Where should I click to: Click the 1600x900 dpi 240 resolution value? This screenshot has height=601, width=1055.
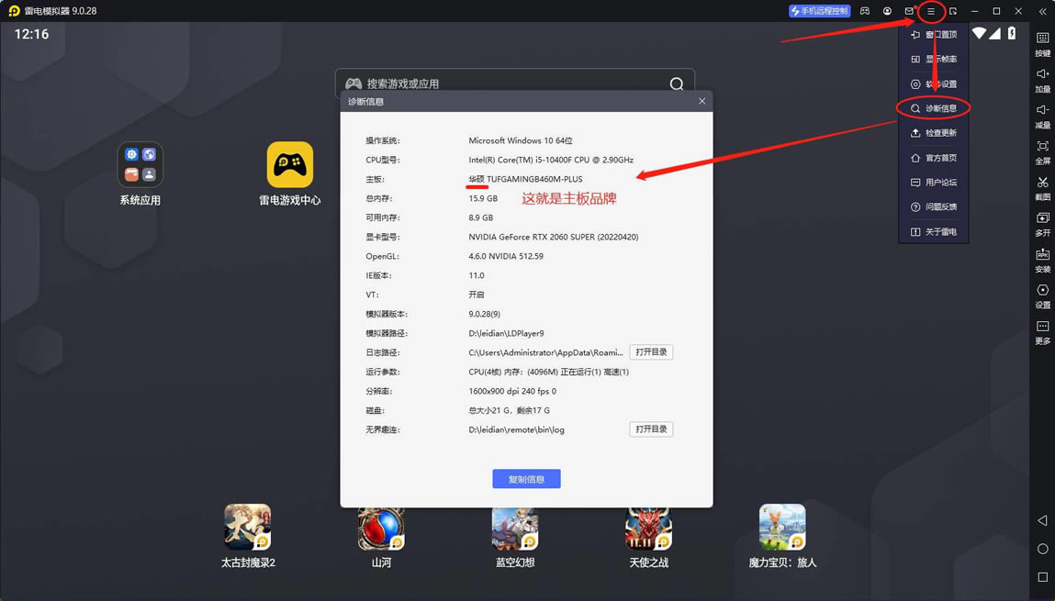tap(512, 391)
